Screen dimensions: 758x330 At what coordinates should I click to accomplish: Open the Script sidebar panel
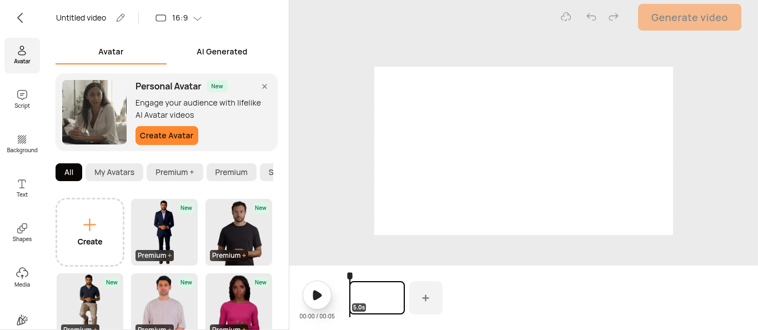point(22,99)
